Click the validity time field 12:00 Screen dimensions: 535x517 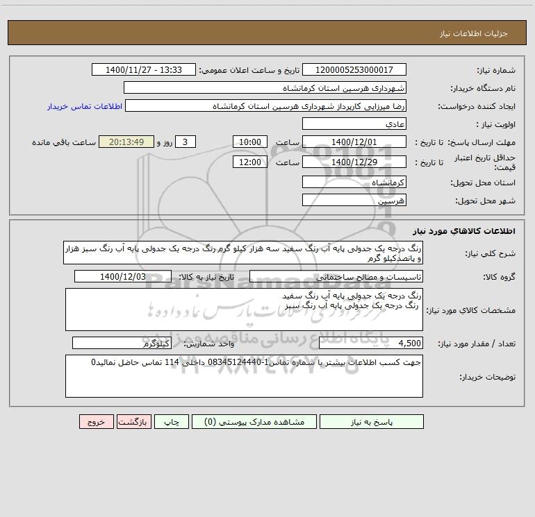coord(249,162)
